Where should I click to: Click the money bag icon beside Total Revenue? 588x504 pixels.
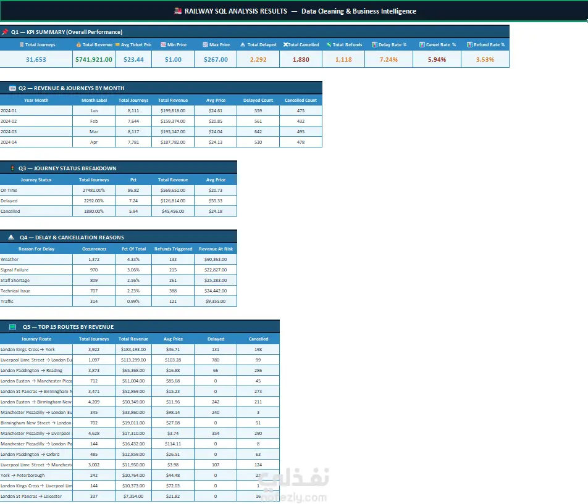click(78, 44)
